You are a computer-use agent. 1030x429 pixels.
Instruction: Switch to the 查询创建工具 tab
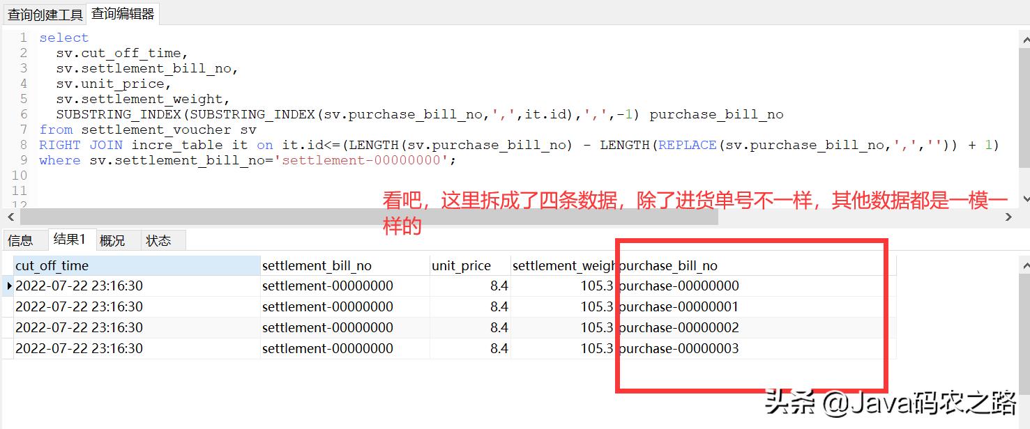point(44,13)
